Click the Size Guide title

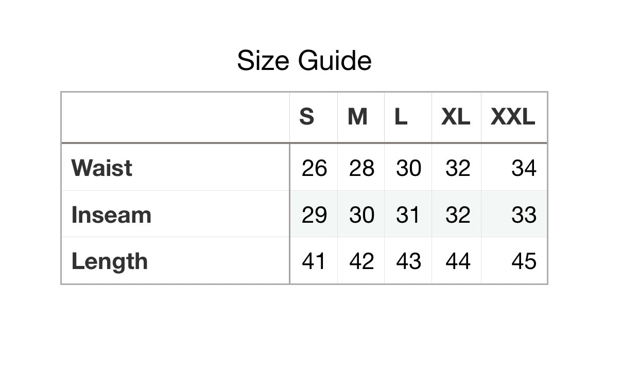click(x=304, y=61)
